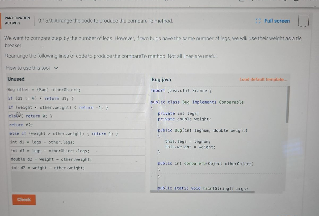The image size is (319, 216).
Task: Click 'private double weight;' line
Action: pyautogui.click(x=184, y=119)
